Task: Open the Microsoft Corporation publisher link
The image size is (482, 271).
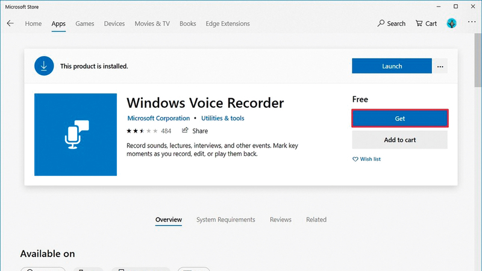Action: [158, 118]
